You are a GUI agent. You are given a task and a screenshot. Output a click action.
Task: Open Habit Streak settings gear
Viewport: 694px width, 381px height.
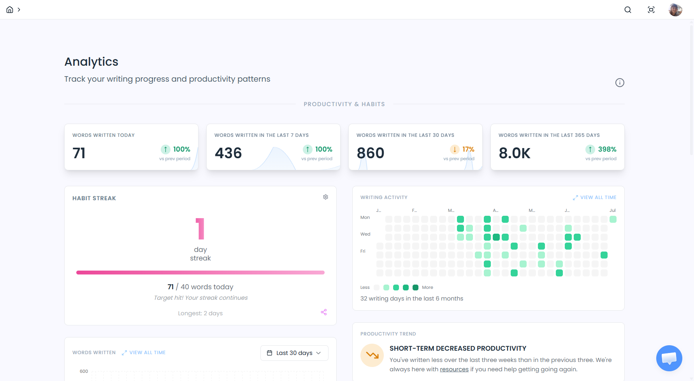coord(325,197)
